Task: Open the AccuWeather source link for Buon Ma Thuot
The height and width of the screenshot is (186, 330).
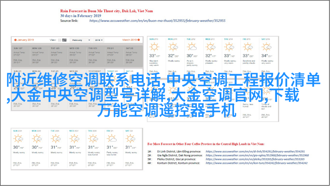Action: click(x=157, y=21)
